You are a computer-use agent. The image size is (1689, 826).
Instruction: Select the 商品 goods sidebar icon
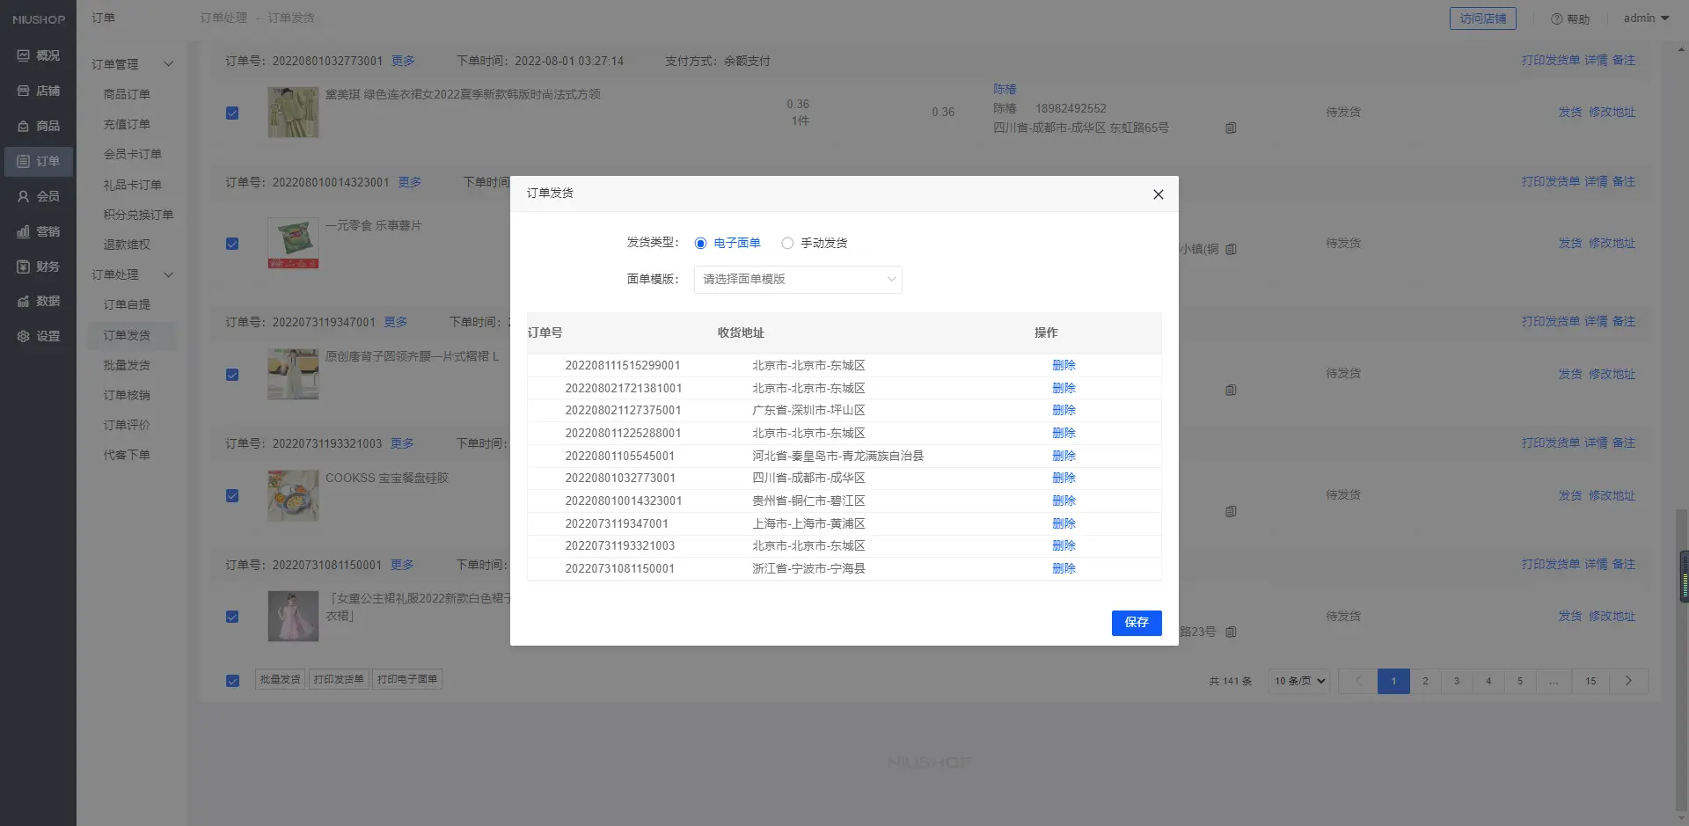(24, 126)
